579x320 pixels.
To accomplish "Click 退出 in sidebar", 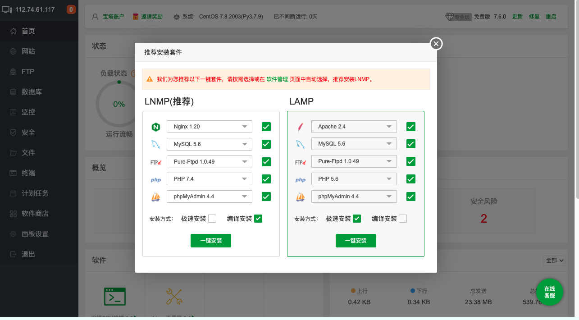I will click(x=39, y=254).
